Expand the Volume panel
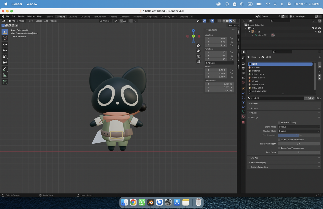The image size is (323, 209). [254, 113]
